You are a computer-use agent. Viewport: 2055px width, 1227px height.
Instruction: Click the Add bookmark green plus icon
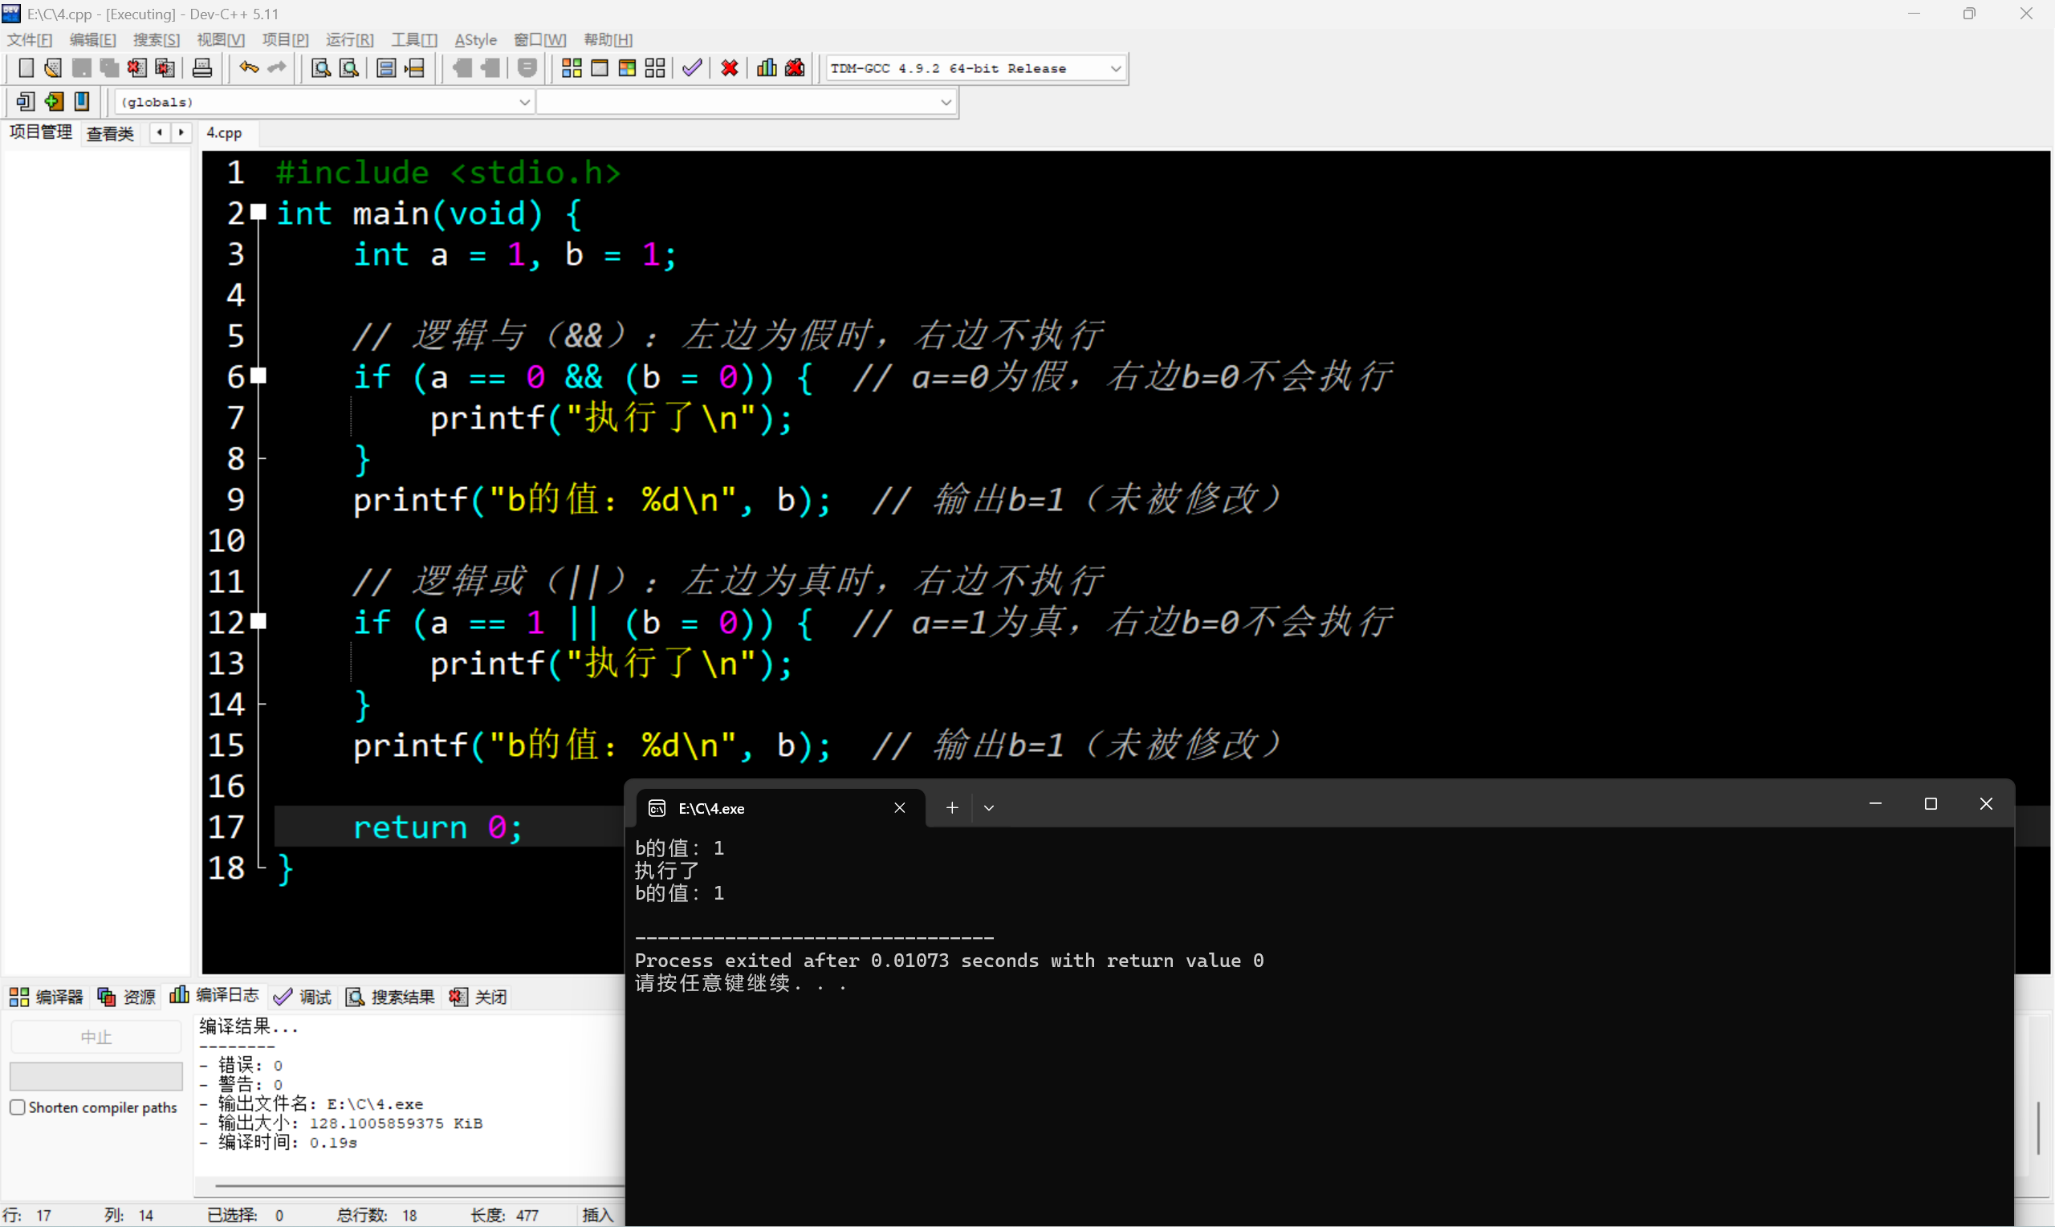click(x=54, y=102)
